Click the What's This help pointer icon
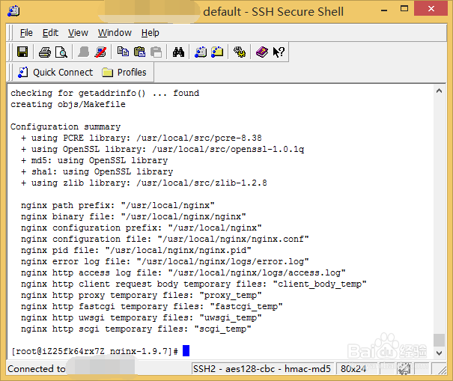 tap(279, 52)
